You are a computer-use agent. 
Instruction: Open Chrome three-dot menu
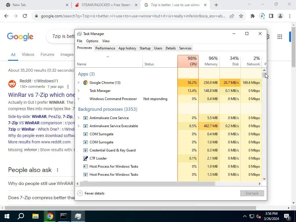pyautogui.click(x=290, y=16)
